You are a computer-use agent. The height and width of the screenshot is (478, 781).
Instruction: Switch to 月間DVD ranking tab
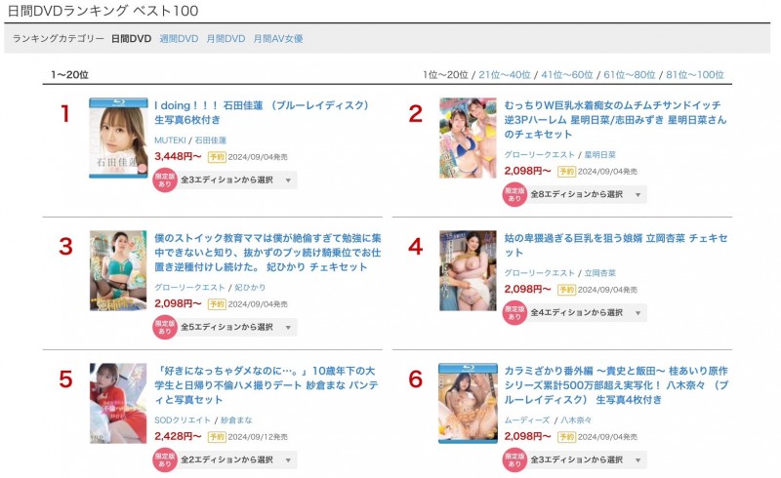coord(226,39)
